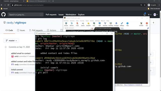The image size is (161, 91).
Task: Open GitHub notifications bell
Action: pos(145,14)
